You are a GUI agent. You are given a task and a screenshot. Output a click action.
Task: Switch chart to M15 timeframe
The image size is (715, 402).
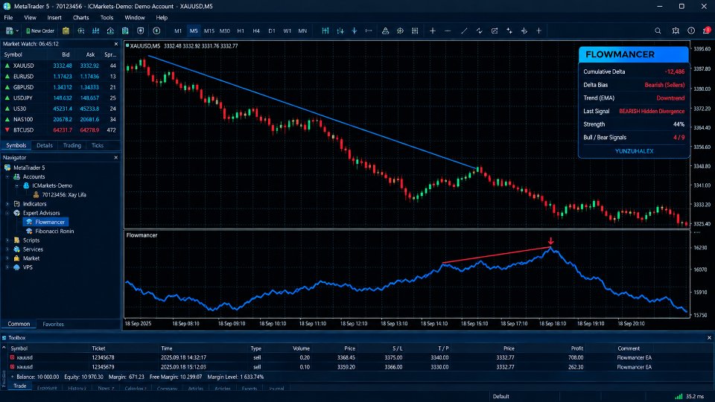pyautogui.click(x=209, y=31)
